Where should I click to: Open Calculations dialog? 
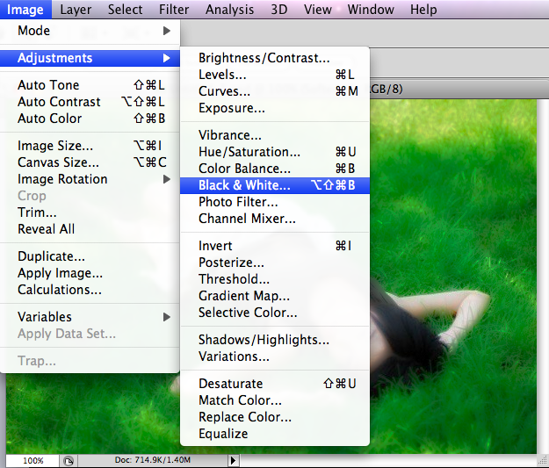coord(90,290)
